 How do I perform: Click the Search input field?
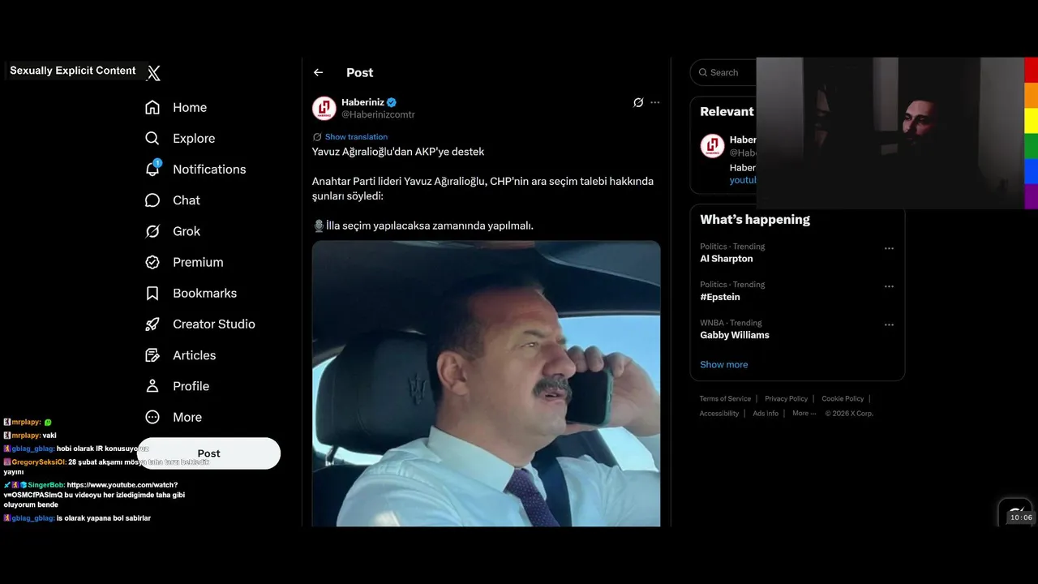(723, 72)
